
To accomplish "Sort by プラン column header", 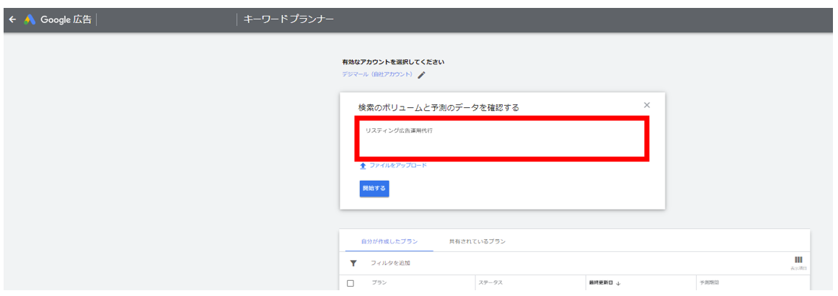I will 379,282.
